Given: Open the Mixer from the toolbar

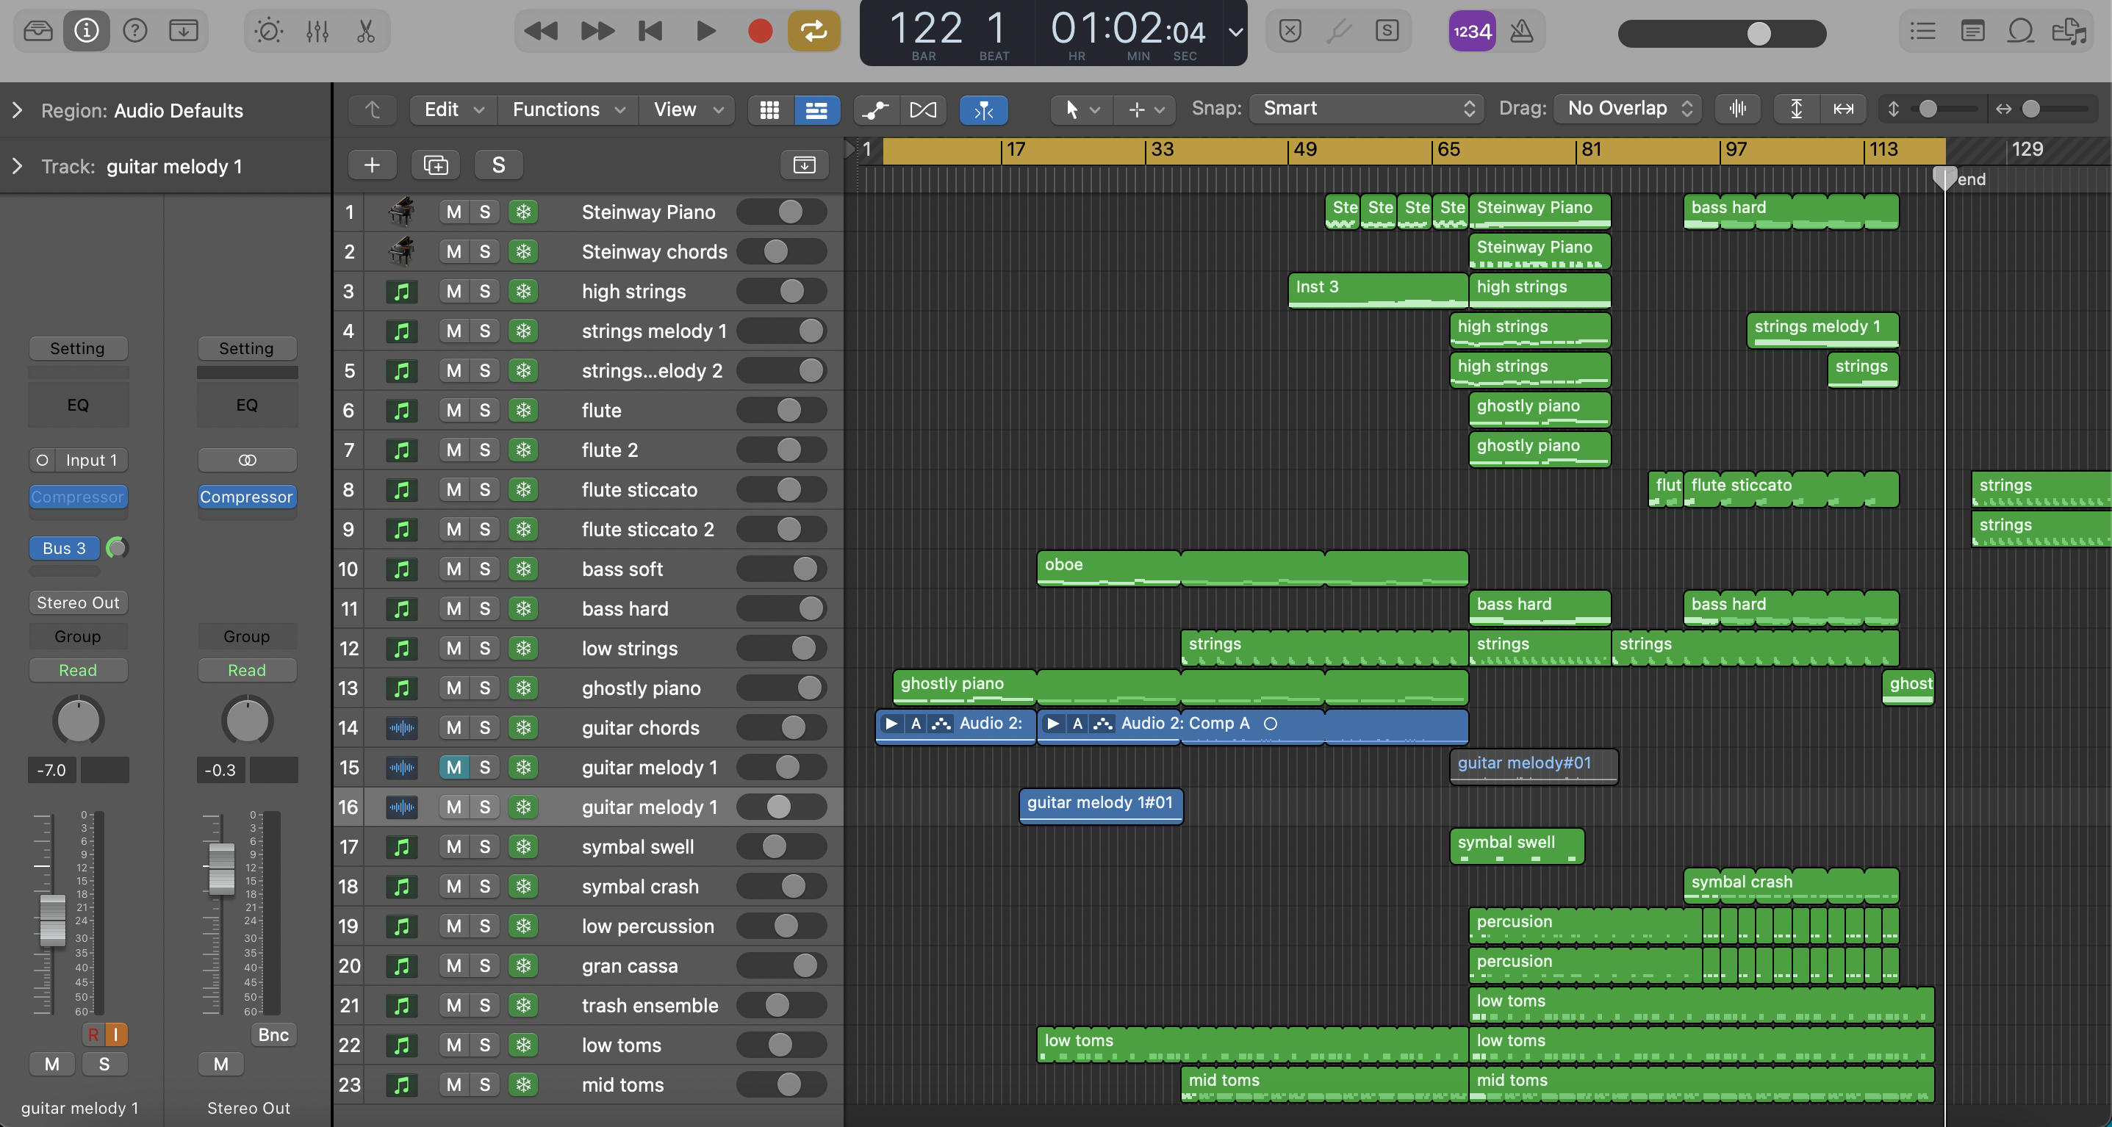Looking at the screenshot, I should pyautogui.click(x=317, y=31).
